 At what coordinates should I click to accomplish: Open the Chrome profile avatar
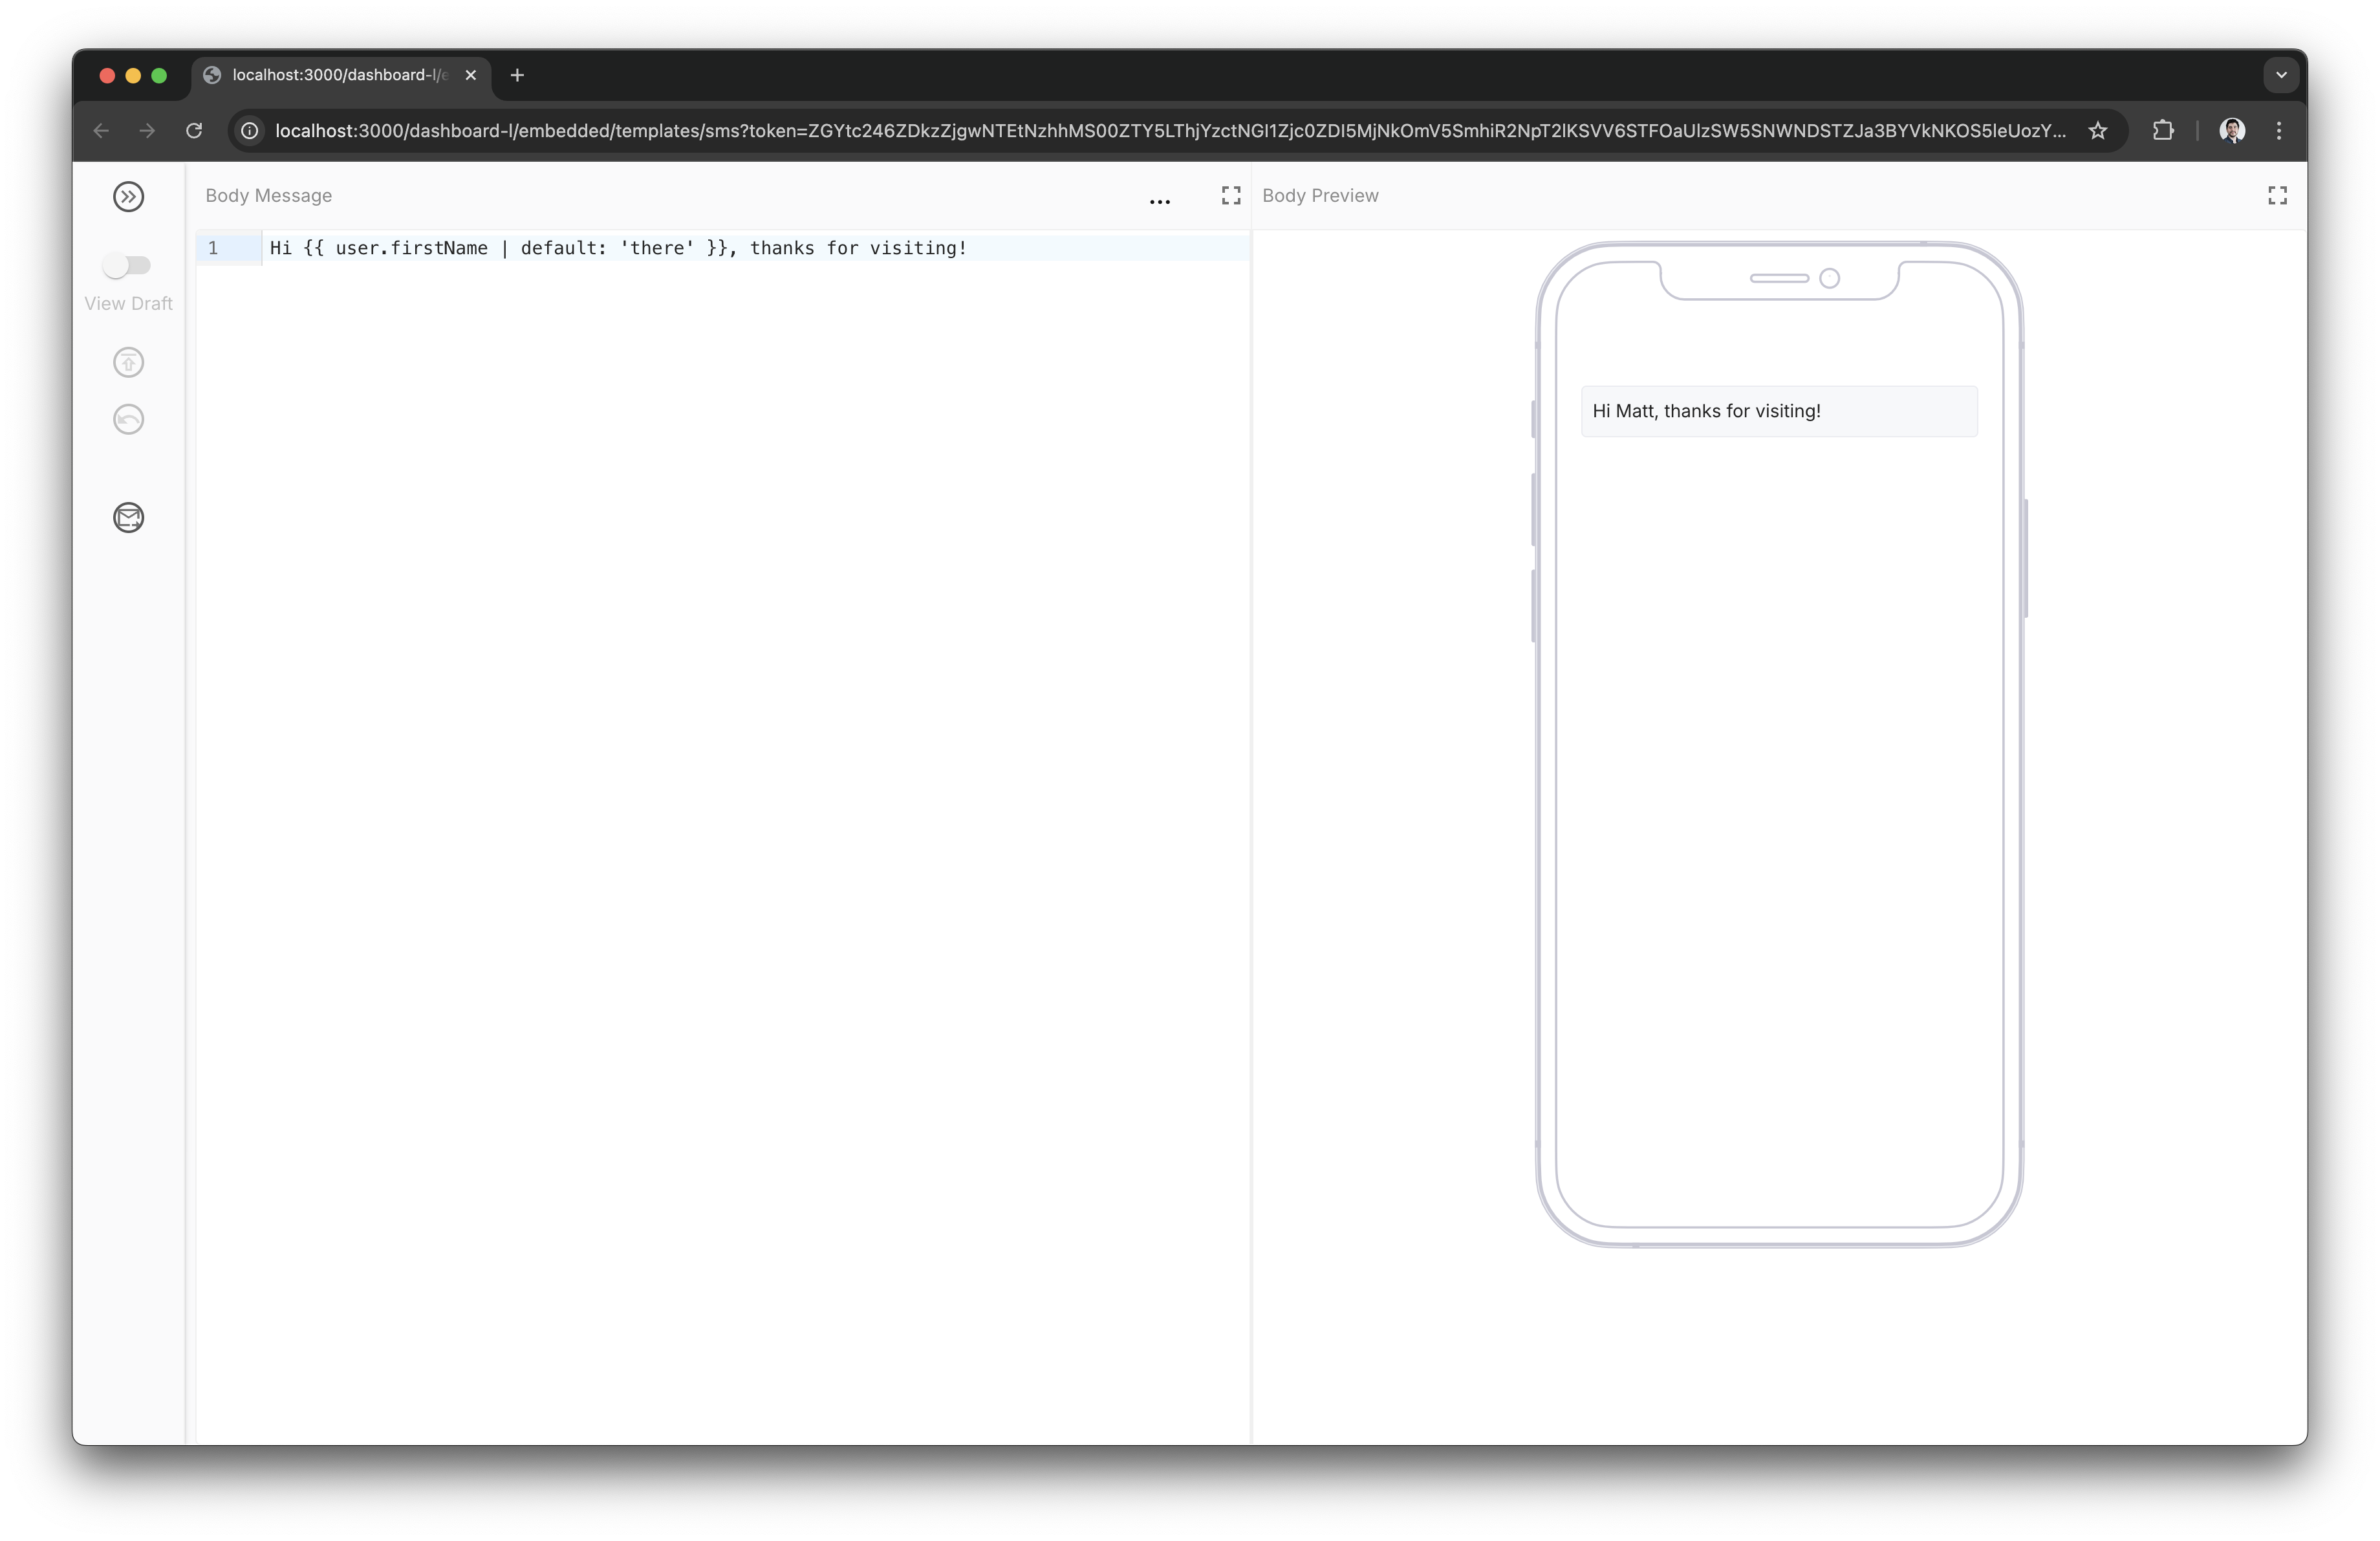click(2232, 131)
